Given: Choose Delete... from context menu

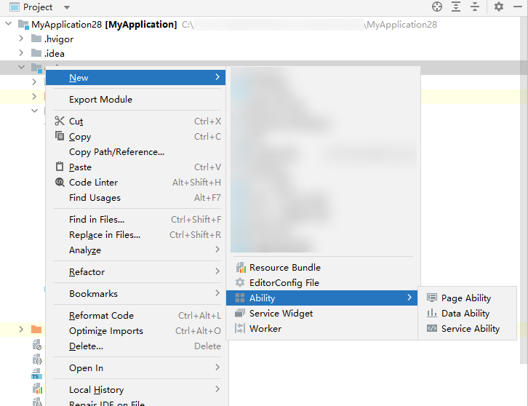Looking at the screenshot, I should click(137, 346).
